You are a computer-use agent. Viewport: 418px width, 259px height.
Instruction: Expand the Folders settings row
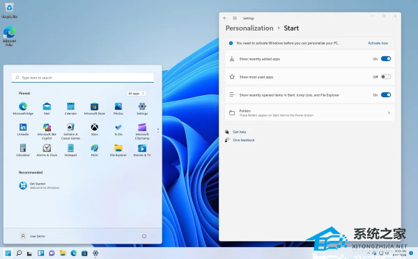(x=310, y=113)
